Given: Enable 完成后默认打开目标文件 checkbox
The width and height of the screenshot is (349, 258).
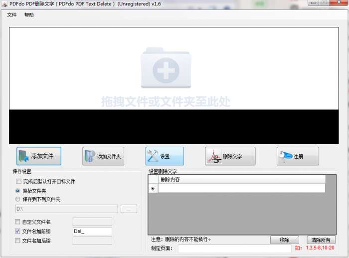Looking at the screenshot, I should [19, 181].
